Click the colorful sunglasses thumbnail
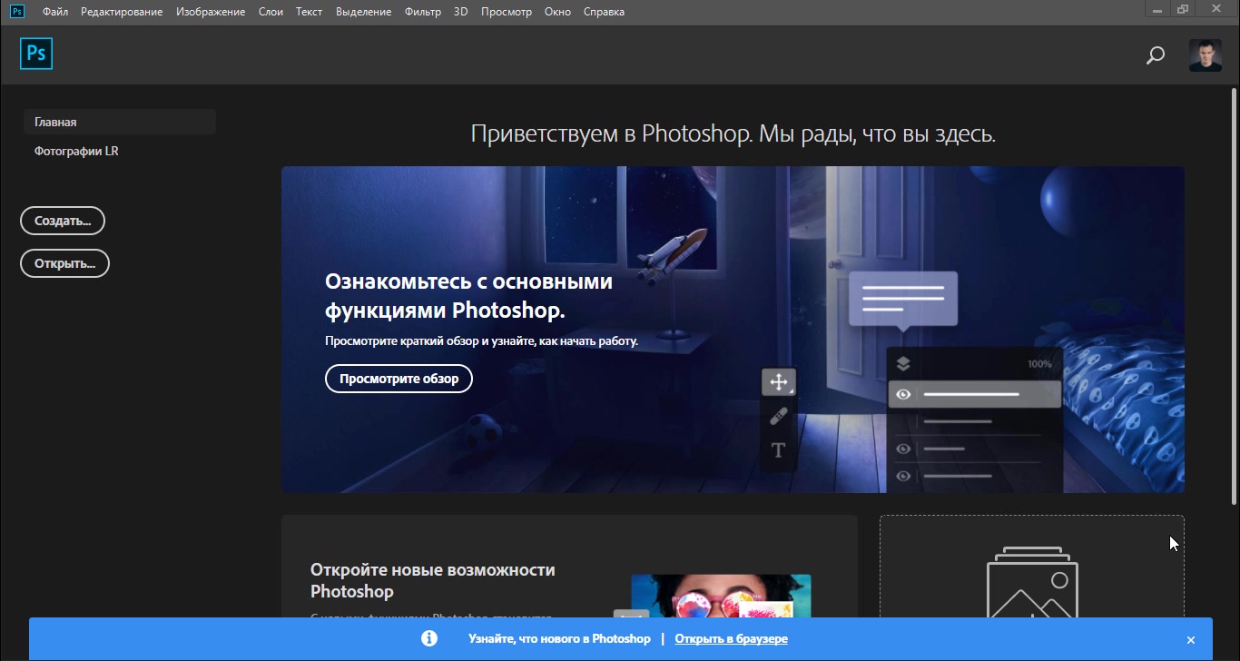This screenshot has width=1240, height=661. [721, 596]
